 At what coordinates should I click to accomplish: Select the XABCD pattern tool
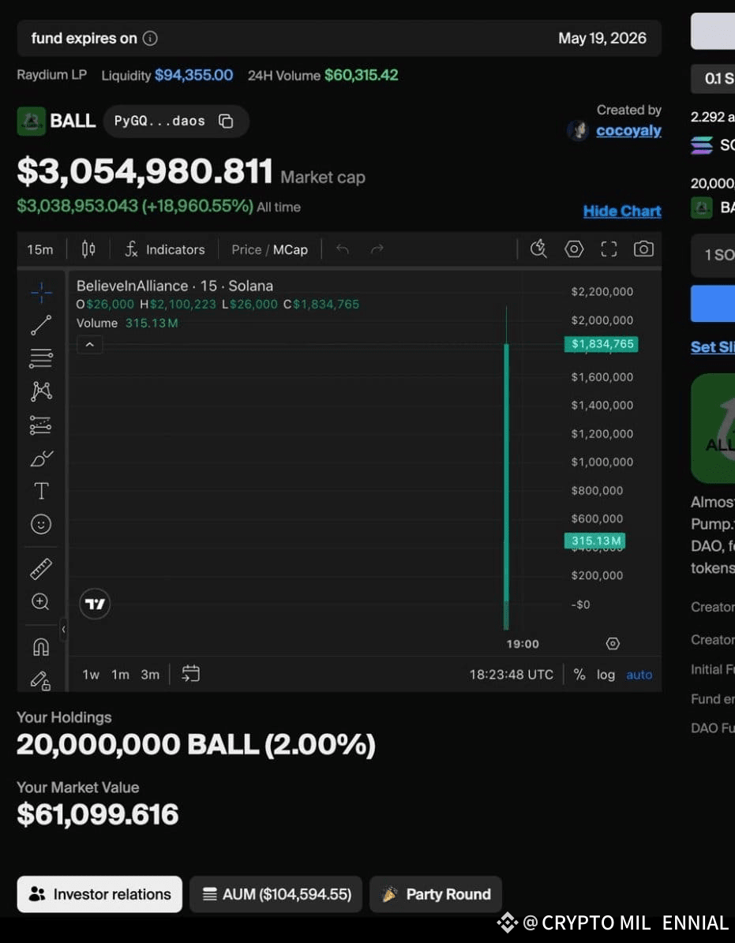(41, 391)
